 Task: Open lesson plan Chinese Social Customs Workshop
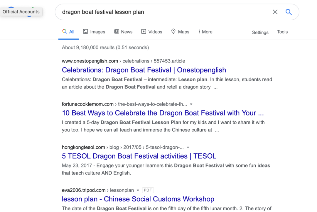tap(138, 199)
